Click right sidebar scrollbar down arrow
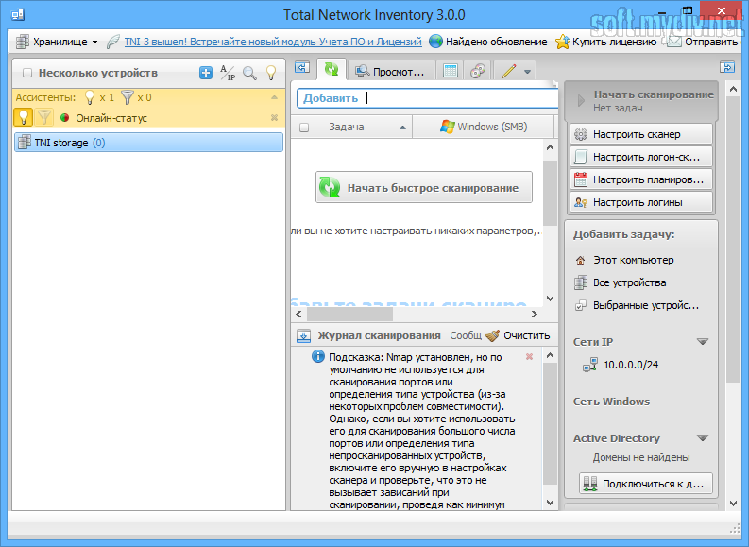 (x=734, y=503)
